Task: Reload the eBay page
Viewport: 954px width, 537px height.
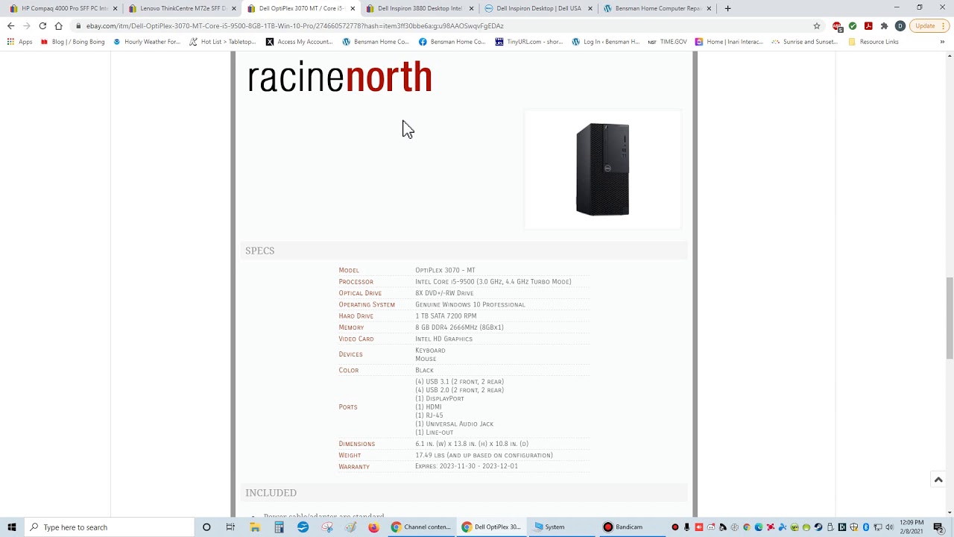Action: click(42, 26)
